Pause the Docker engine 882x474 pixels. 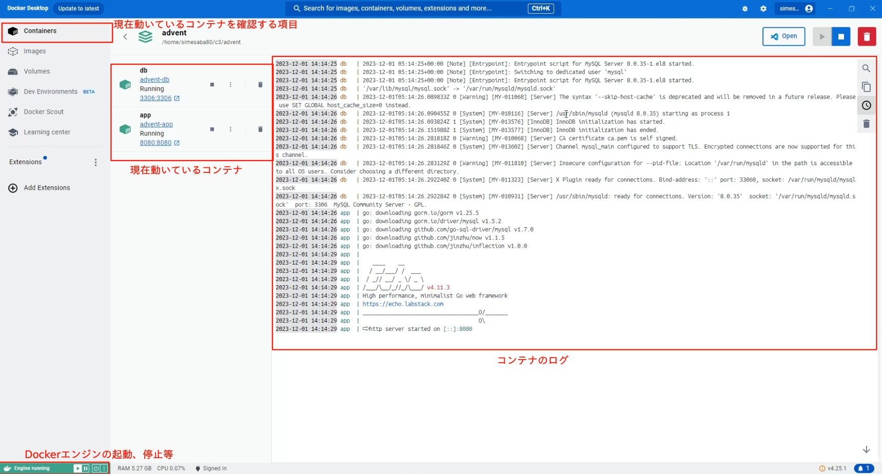[x=85, y=468]
